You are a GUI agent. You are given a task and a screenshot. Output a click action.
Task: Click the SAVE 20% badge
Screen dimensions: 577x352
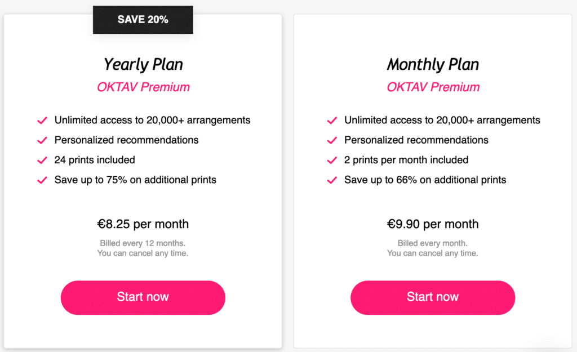pos(143,20)
